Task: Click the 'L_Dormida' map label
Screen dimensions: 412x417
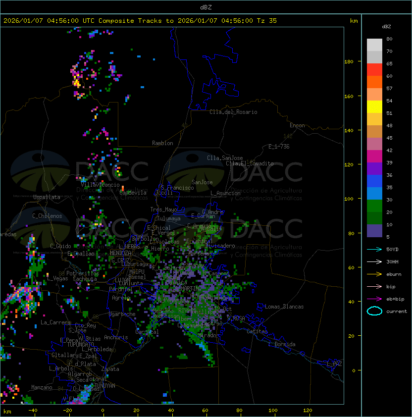Action: [x=282, y=344]
